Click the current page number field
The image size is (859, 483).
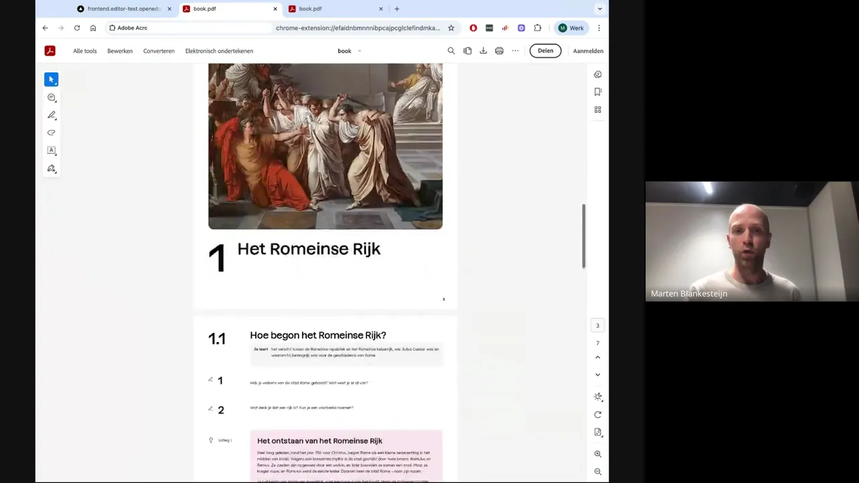pos(597,326)
